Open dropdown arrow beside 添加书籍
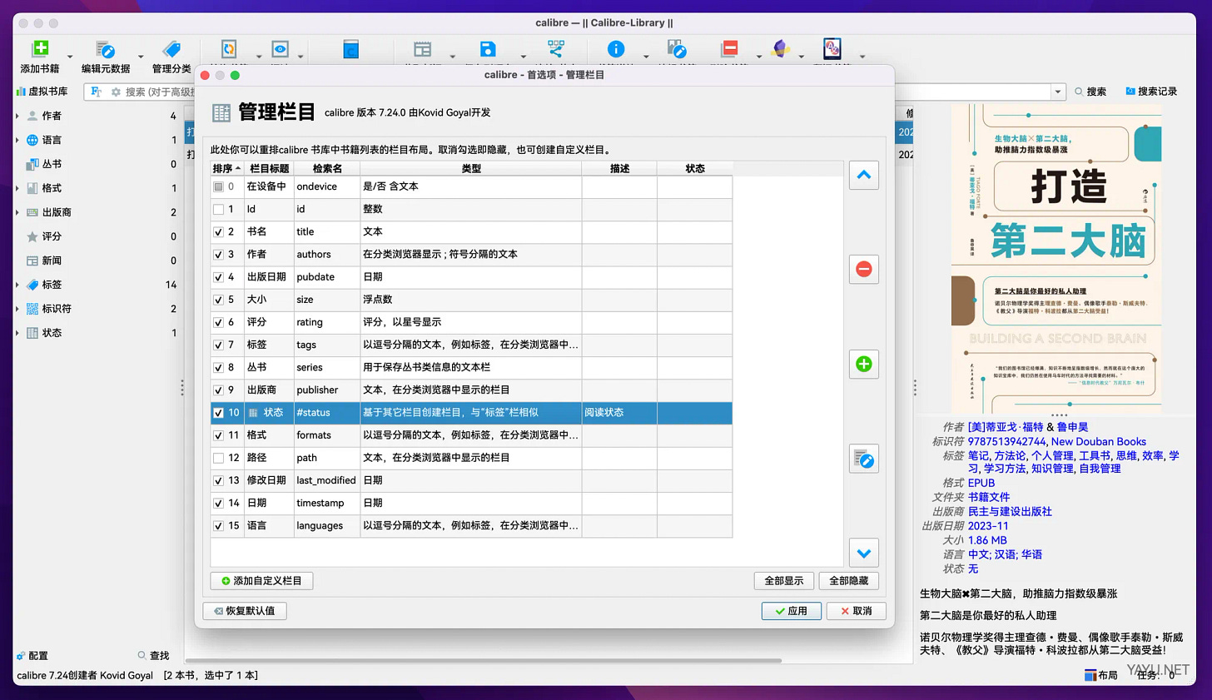1212x700 pixels. coord(70,57)
